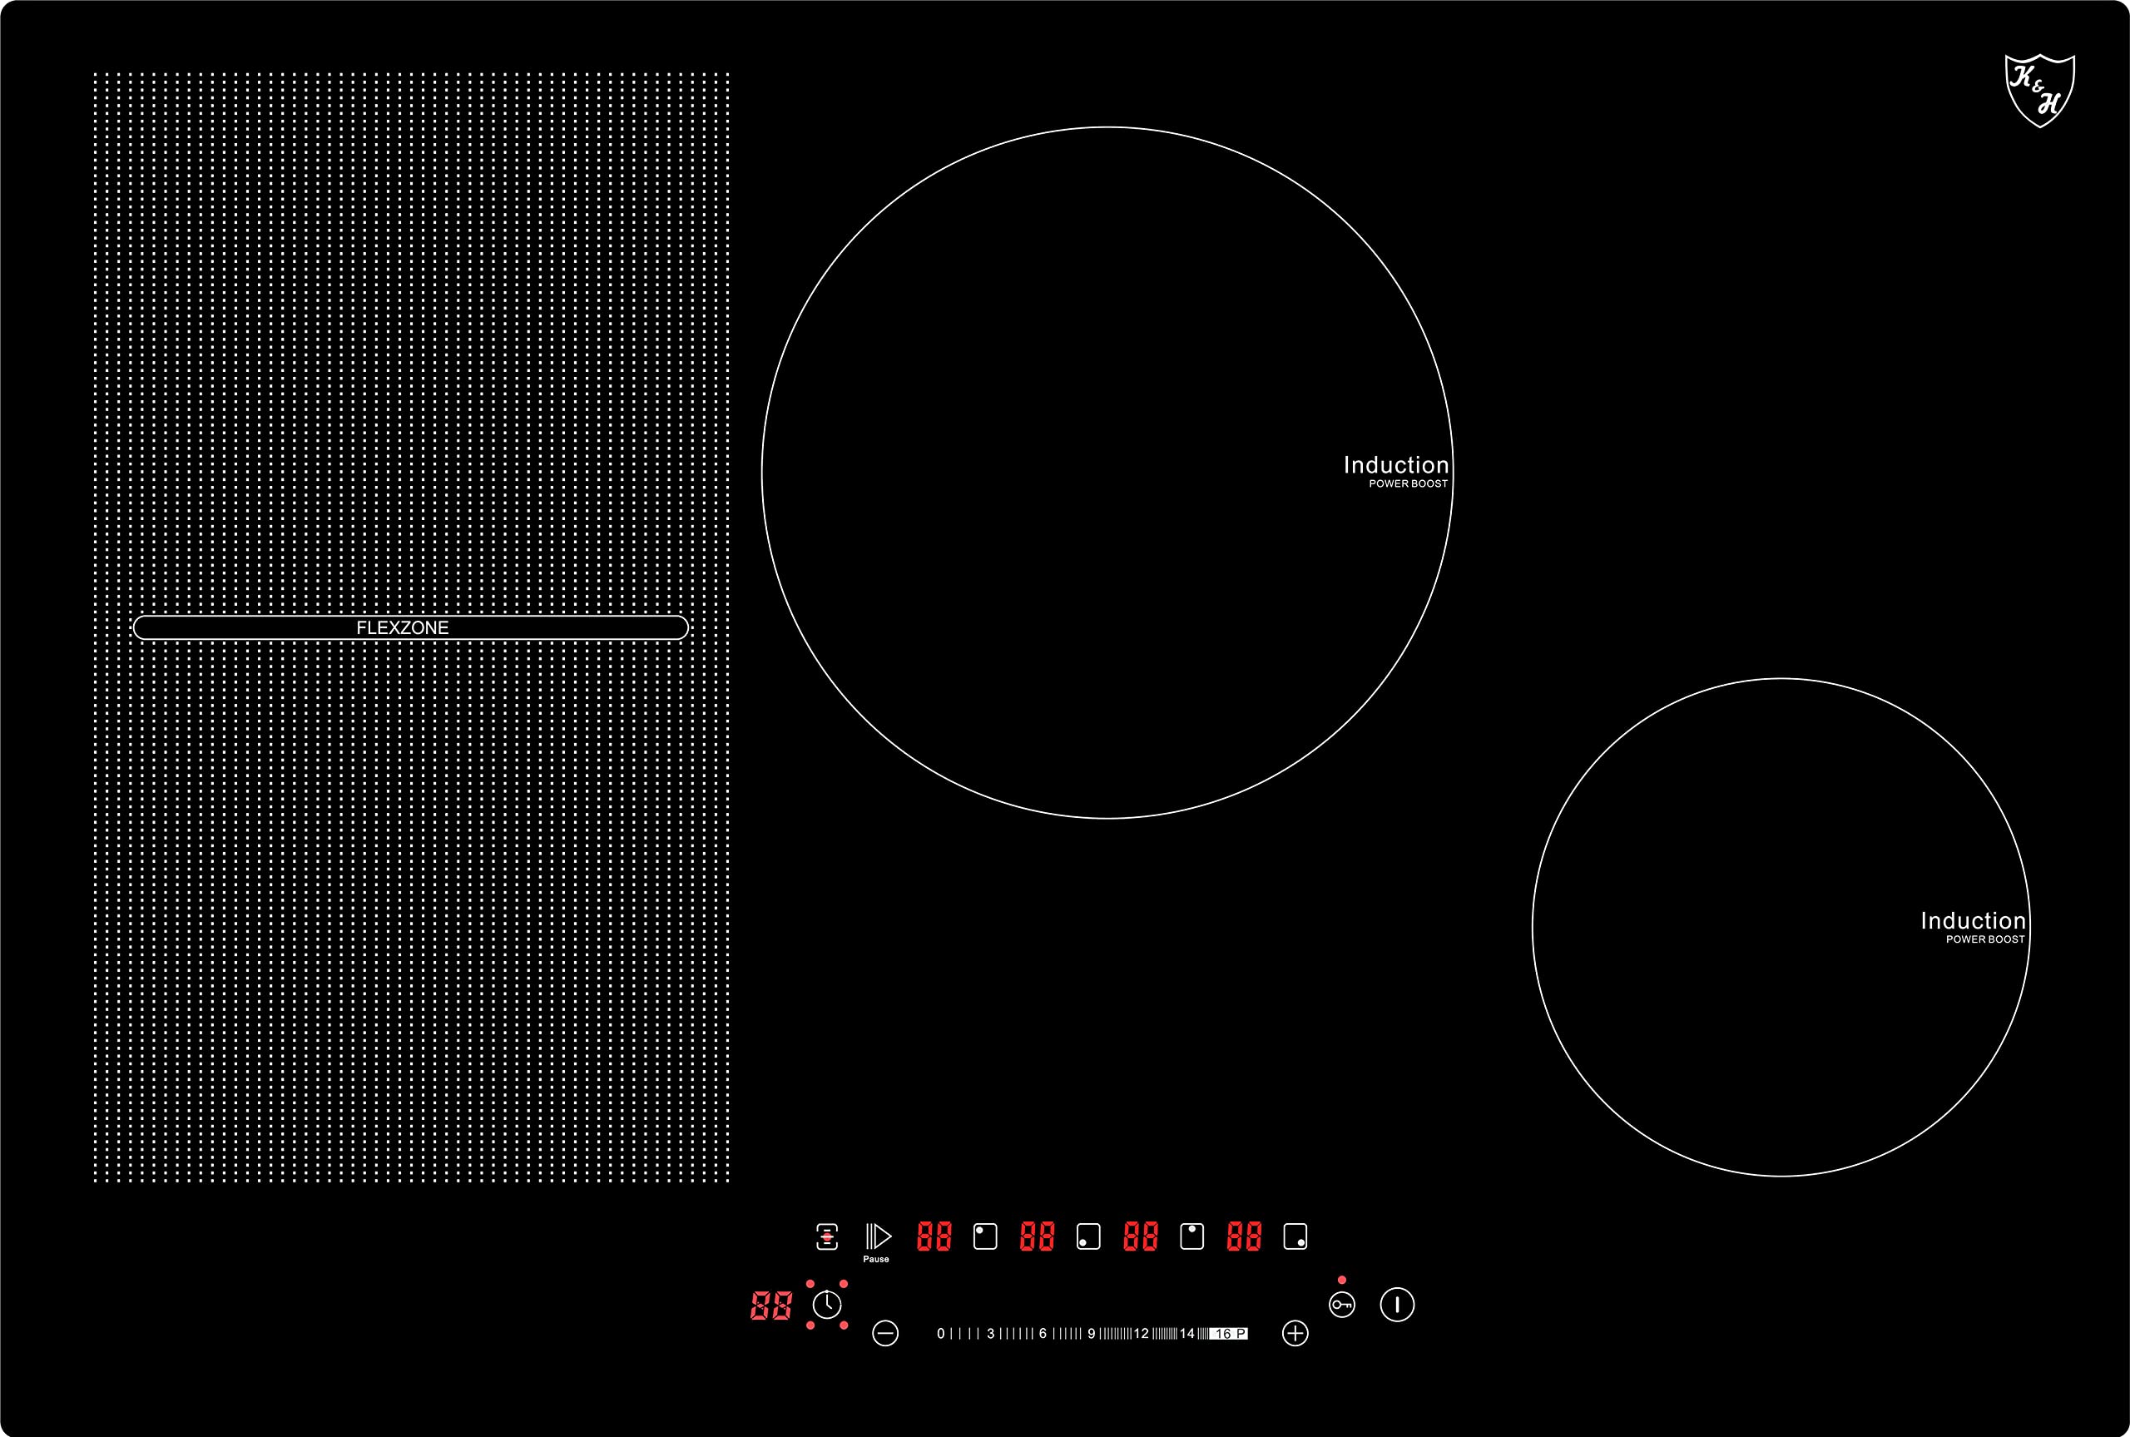Tap small zone Induction Power Boost label
The width and height of the screenshot is (2130, 1437).
1973,927
